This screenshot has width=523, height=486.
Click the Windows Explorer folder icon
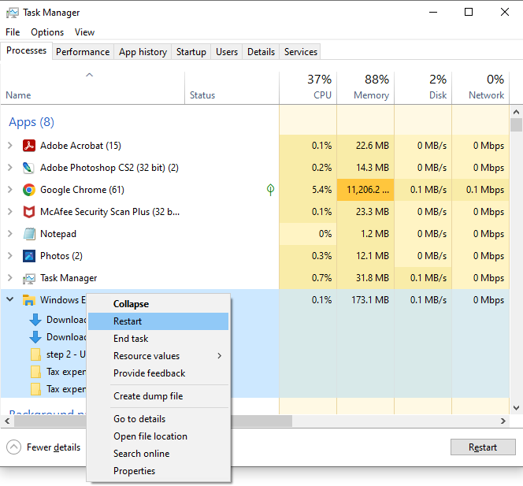[29, 300]
